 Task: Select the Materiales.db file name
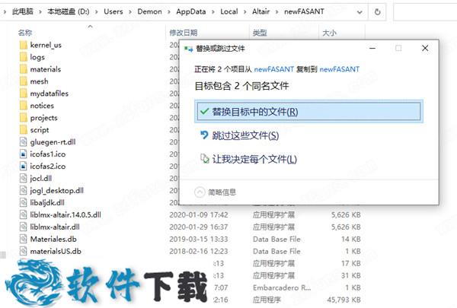pyautogui.click(x=53, y=240)
